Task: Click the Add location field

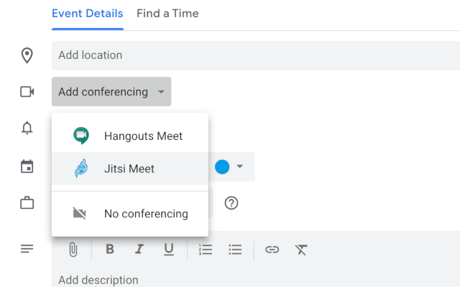Action: [256, 55]
